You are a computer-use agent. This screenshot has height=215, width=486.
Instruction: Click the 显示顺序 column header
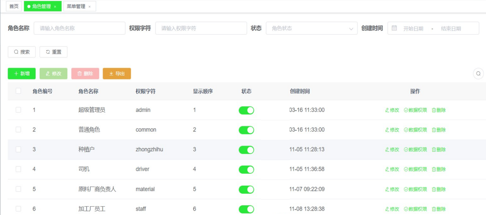click(203, 91)
